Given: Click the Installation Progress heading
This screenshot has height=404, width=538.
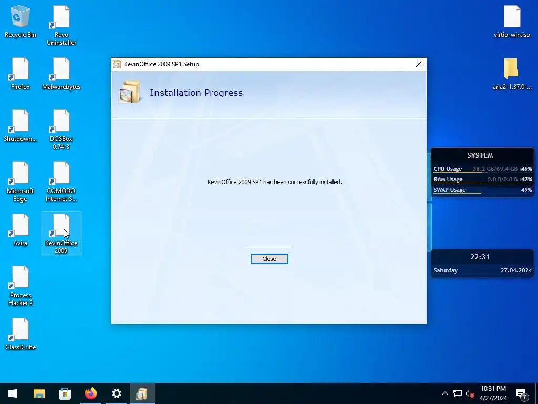Looking at the screenshot, I should click(196, 93).
